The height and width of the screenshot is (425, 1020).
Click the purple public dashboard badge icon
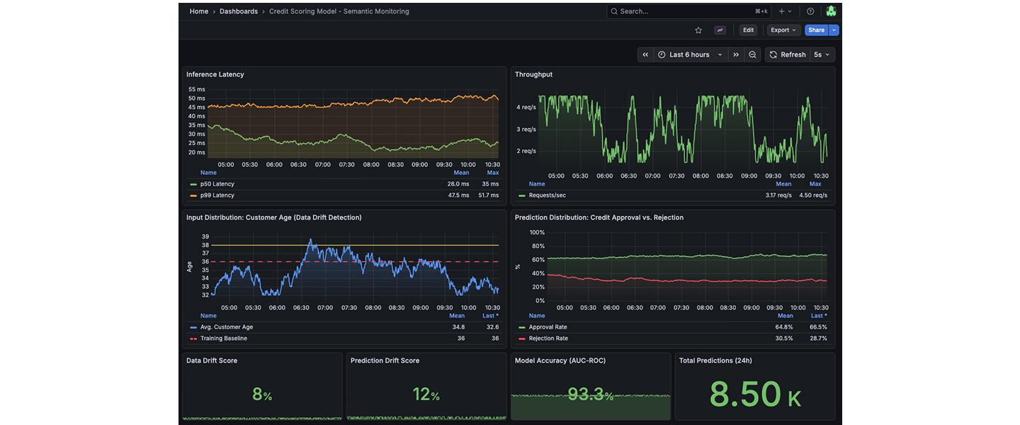click(x=720, y=30)
